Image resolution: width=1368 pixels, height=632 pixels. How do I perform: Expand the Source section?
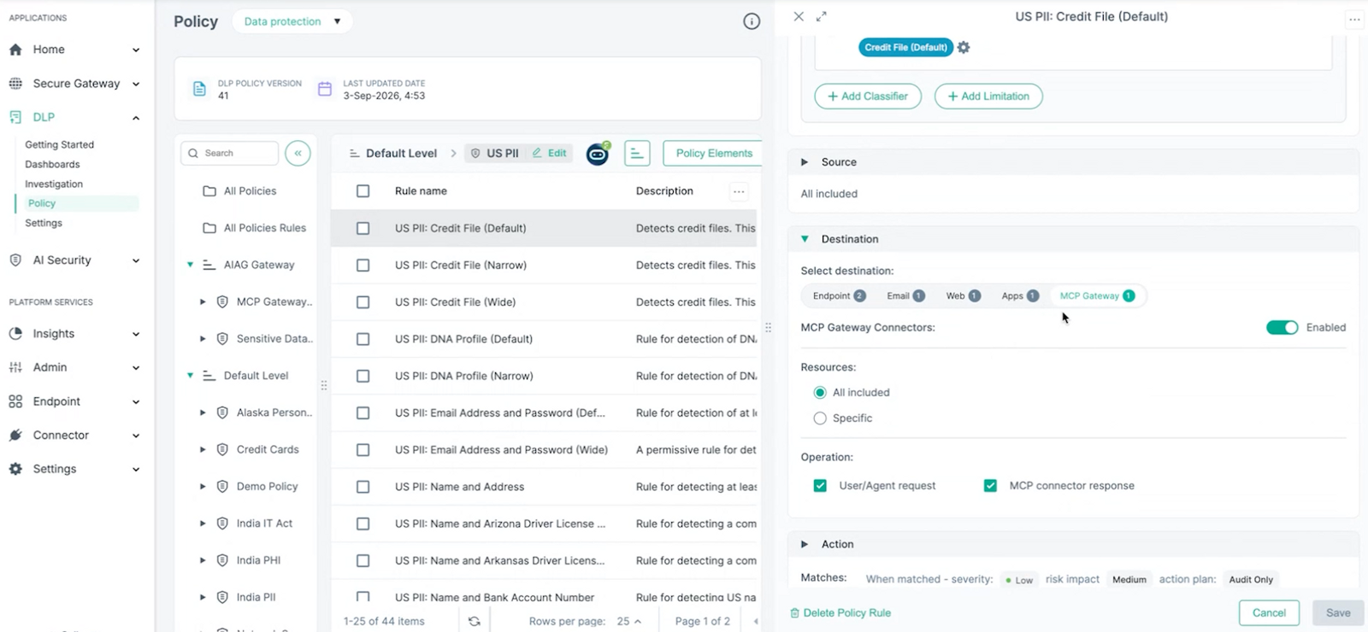click(x=805, y=162)
